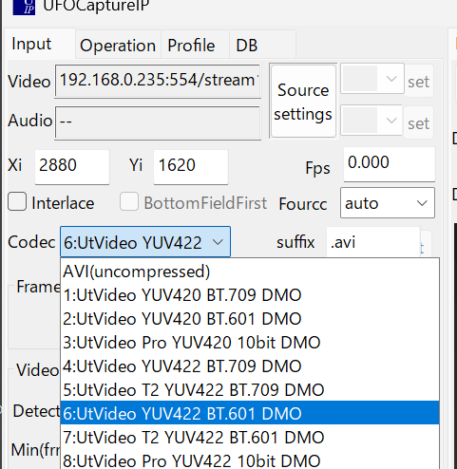
Task: Pick 5:UtVideo T2 YUV422 BT.709 DMO
Action: click(250, 390)
